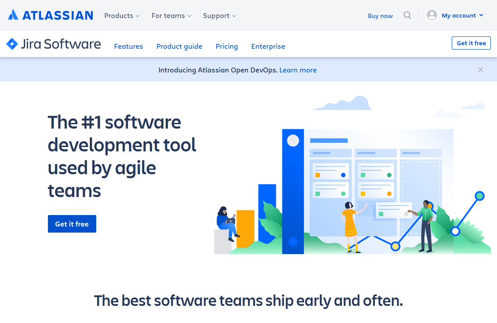Image resolution: width=497 pixels, height=323 pixels.
Task: Expand the Support dropdown
Action: [x=220, y=16]
